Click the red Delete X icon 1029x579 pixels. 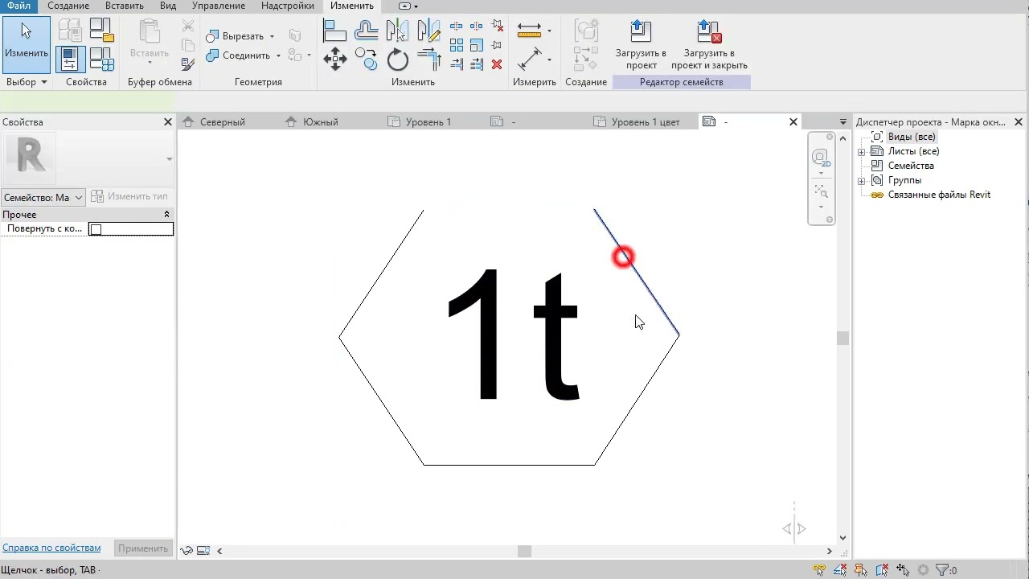click(497, 64)
